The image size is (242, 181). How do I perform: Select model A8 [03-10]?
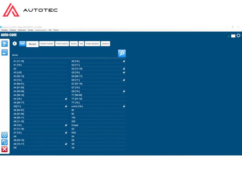(40, 140)
